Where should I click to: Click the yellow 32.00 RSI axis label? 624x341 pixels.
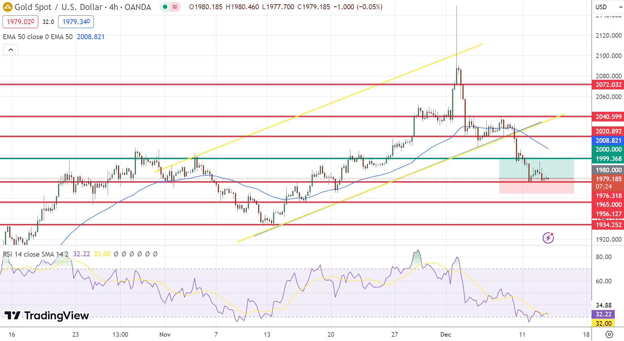click(603, 324)
